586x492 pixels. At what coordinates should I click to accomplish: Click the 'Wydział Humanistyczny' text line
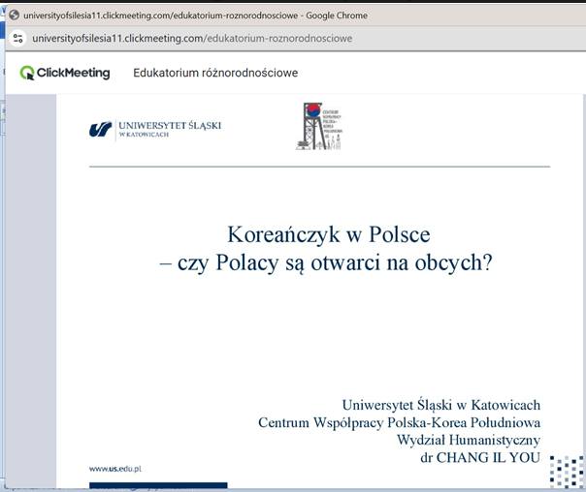click(x=469, y=439)
